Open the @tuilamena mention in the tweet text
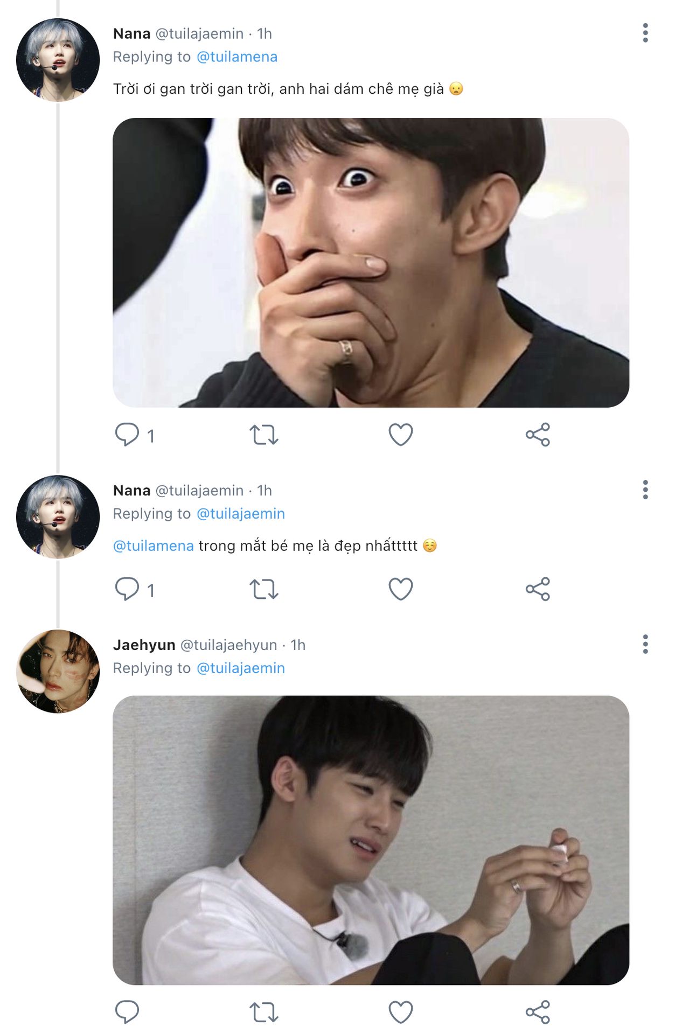This screenshot has height=1034, width=689. click(x=153, y=546)
